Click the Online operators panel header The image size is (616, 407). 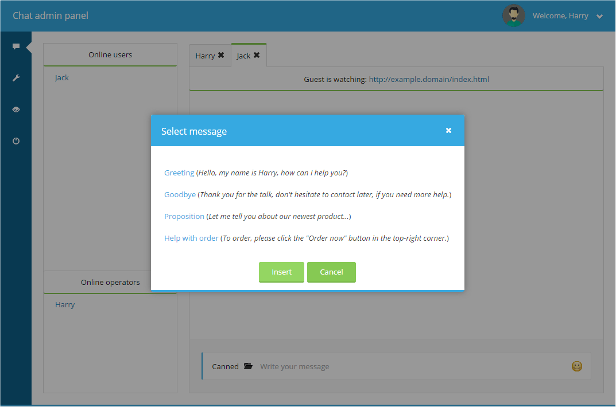(110, 282)
